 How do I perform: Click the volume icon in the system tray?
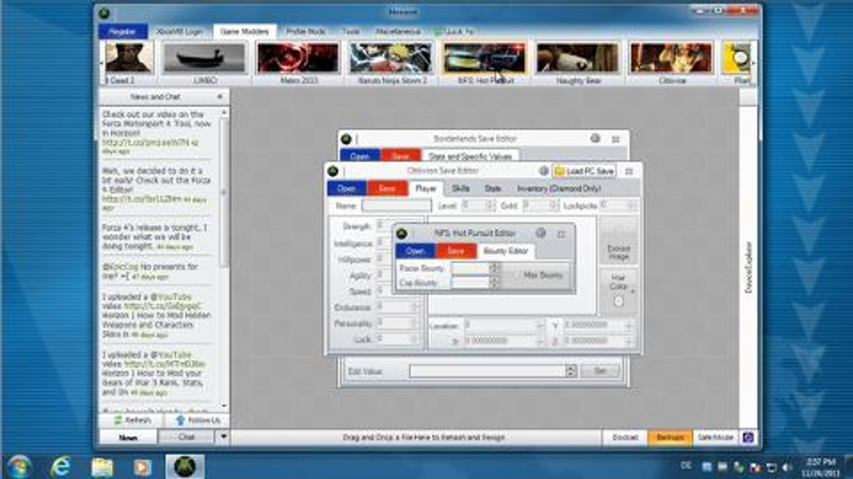tap(788, 466)
